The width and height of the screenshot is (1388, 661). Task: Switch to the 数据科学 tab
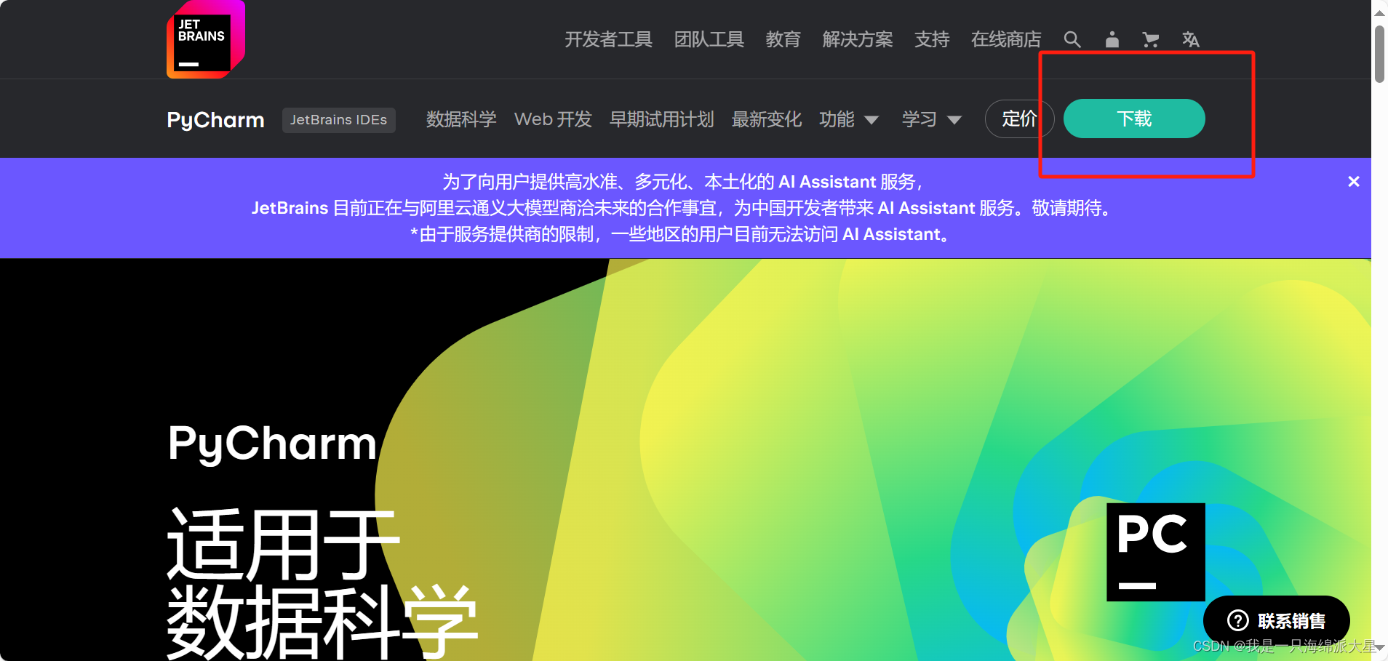[460, 119]
